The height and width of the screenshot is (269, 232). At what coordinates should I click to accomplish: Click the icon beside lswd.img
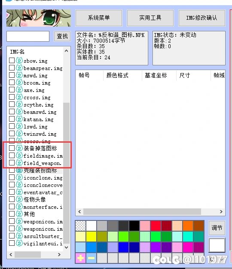tap(19, 126)
